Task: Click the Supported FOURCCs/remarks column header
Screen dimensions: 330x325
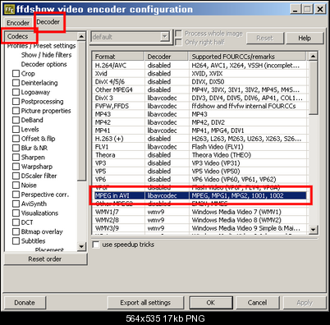Action: (247, 57)
